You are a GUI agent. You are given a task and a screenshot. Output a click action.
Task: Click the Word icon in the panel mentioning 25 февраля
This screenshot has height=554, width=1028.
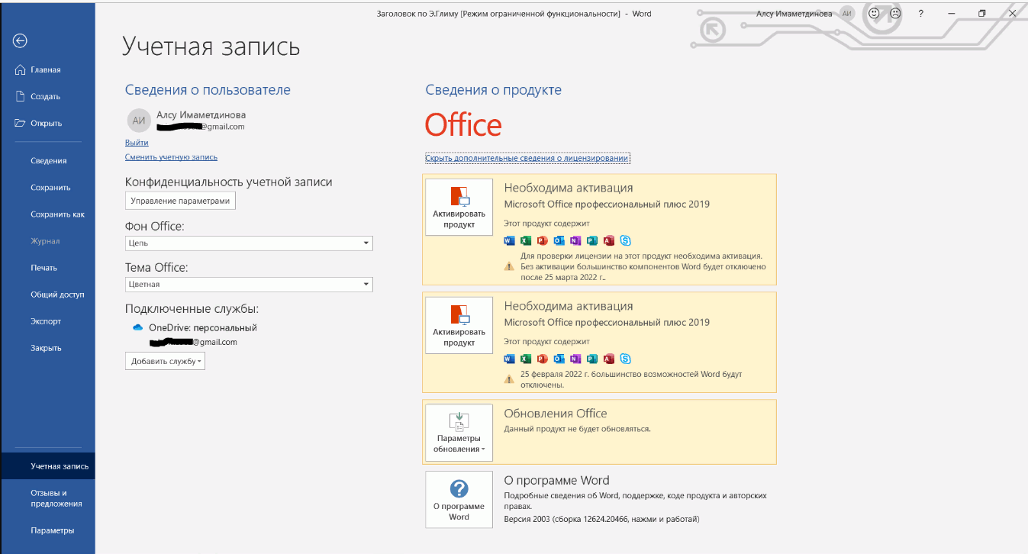pyautogui.click(x=510, y=359)
